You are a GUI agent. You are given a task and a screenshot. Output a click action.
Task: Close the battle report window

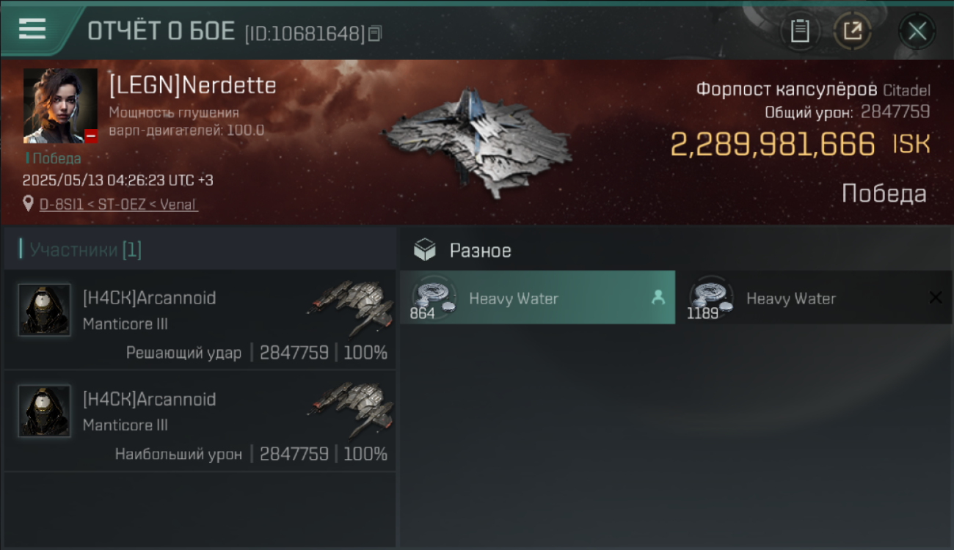click(917, 31)
